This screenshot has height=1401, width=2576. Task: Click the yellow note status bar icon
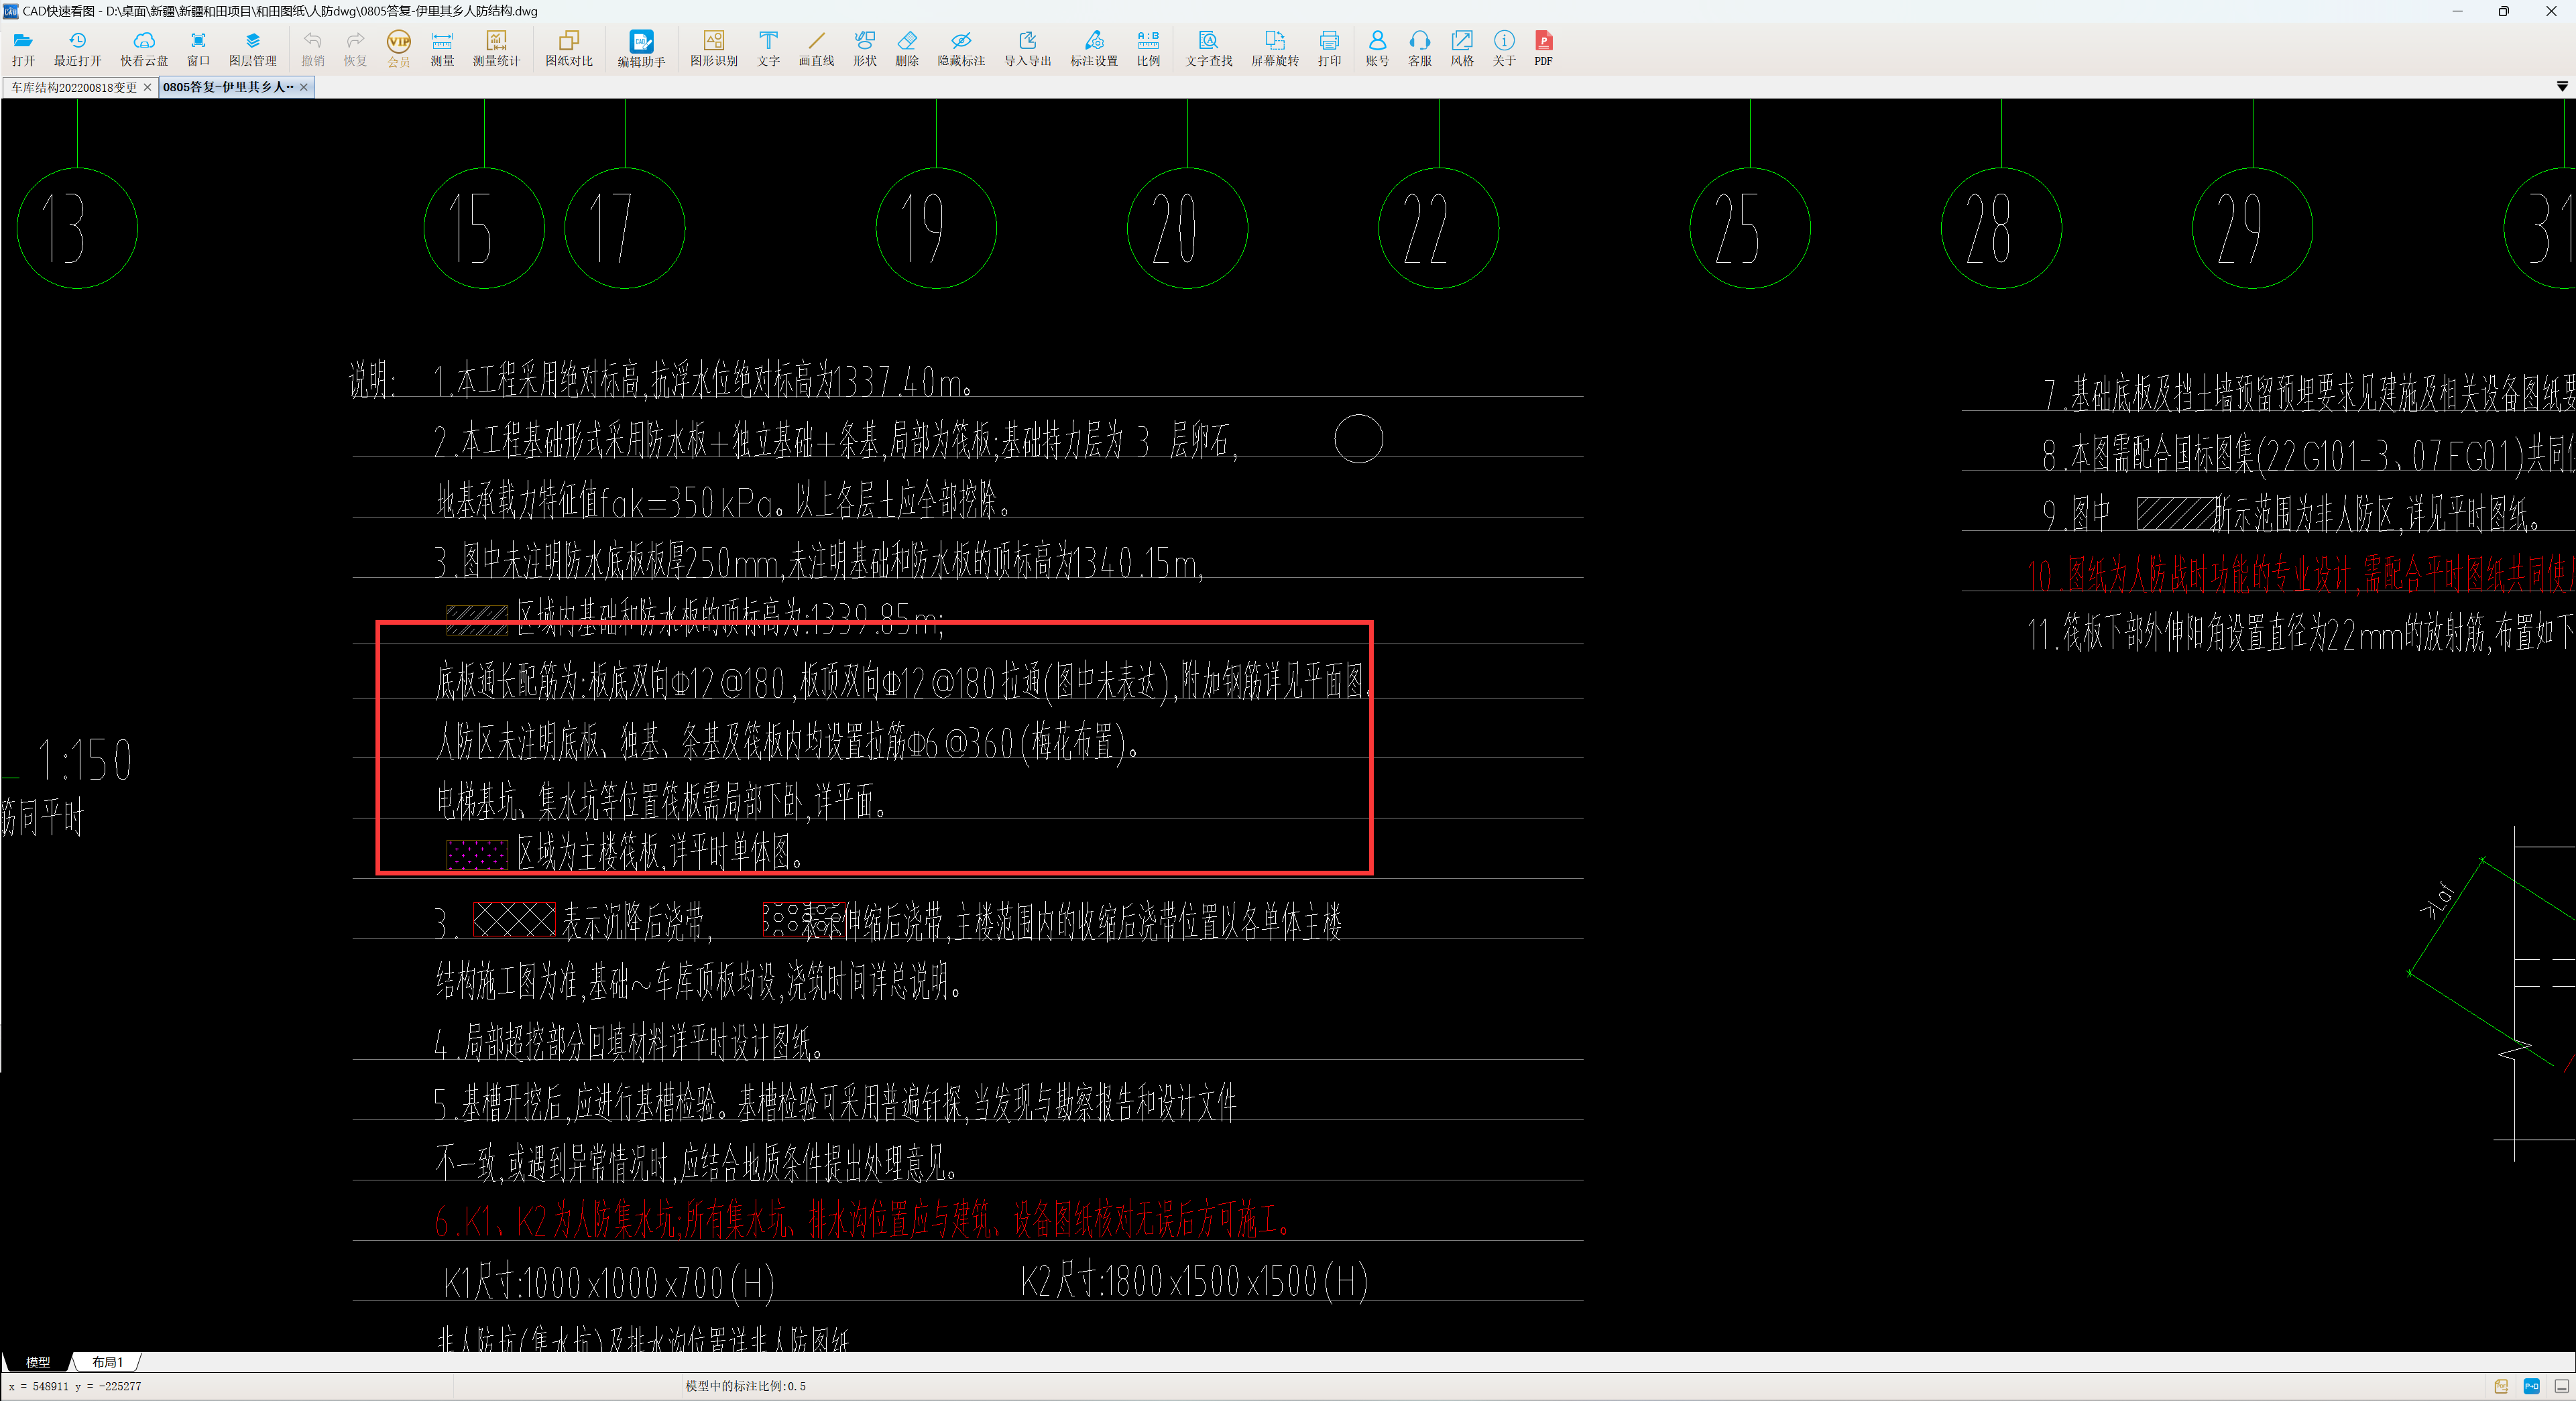pos(2501,1386)
